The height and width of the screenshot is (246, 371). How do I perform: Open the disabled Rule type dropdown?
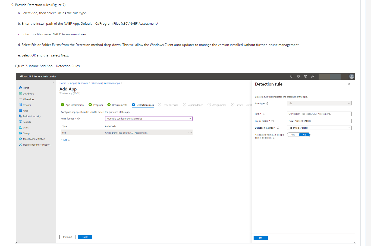(319, 103)
